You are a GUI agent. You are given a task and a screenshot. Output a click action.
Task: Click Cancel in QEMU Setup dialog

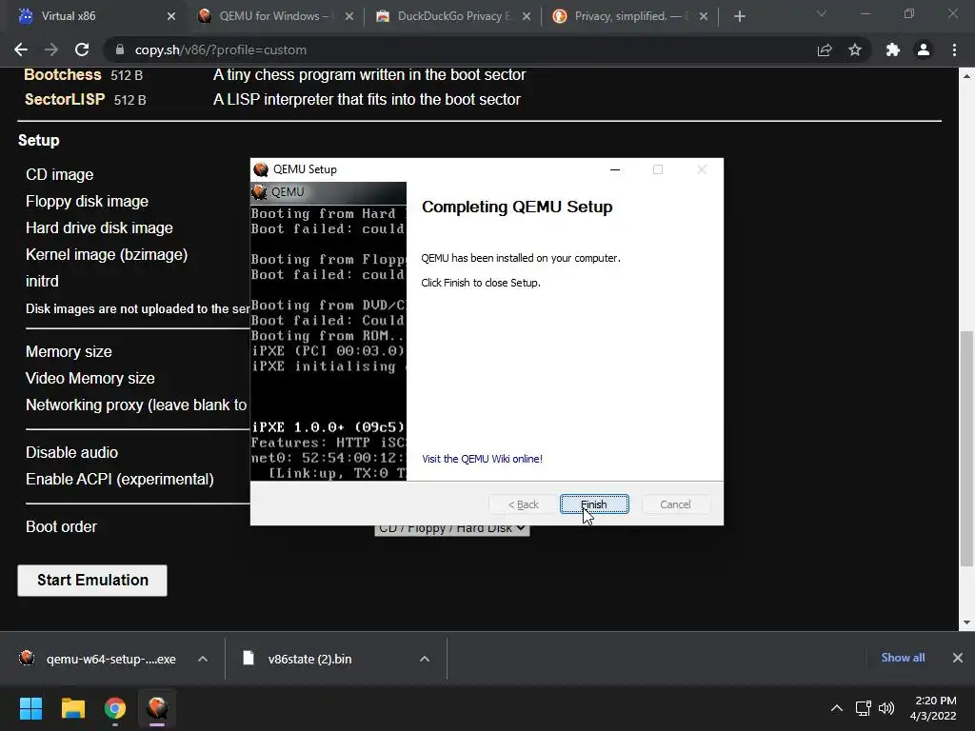[675, 504]
